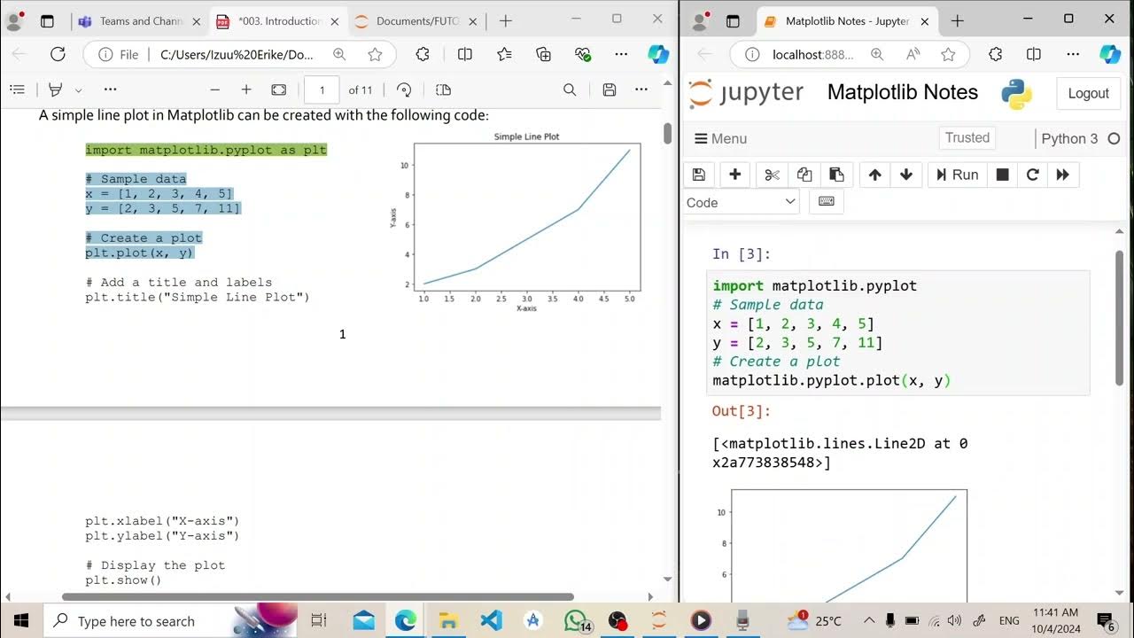Open more tools next to draw tool

pos(110,89)
